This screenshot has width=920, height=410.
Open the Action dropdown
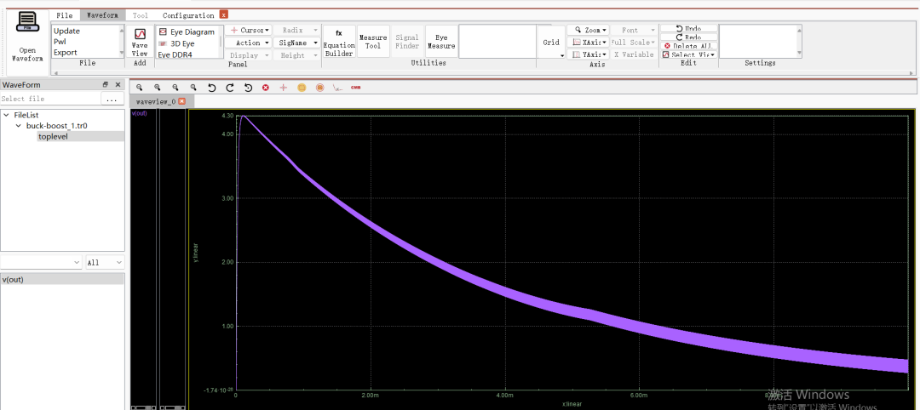[249, 43]
